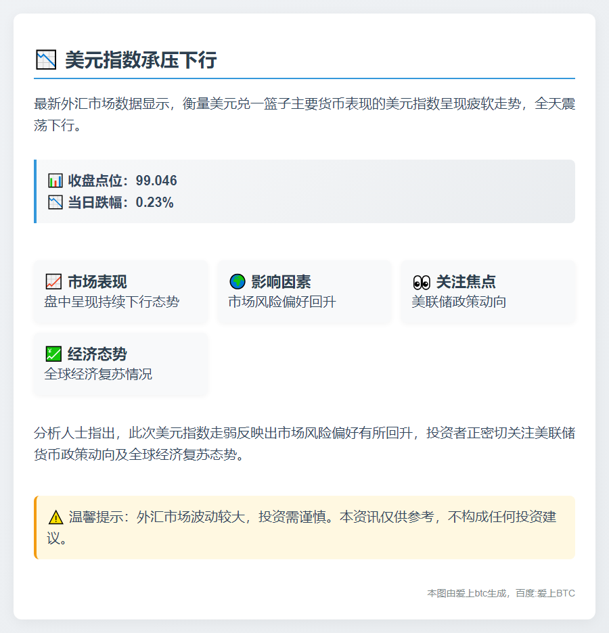
Task: Select the 当日跌幅 0.23% value
Action: click(154, 202)
